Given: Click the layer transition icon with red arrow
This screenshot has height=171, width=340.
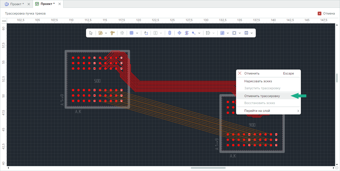Looking at the screenshot, I should 186,33.
